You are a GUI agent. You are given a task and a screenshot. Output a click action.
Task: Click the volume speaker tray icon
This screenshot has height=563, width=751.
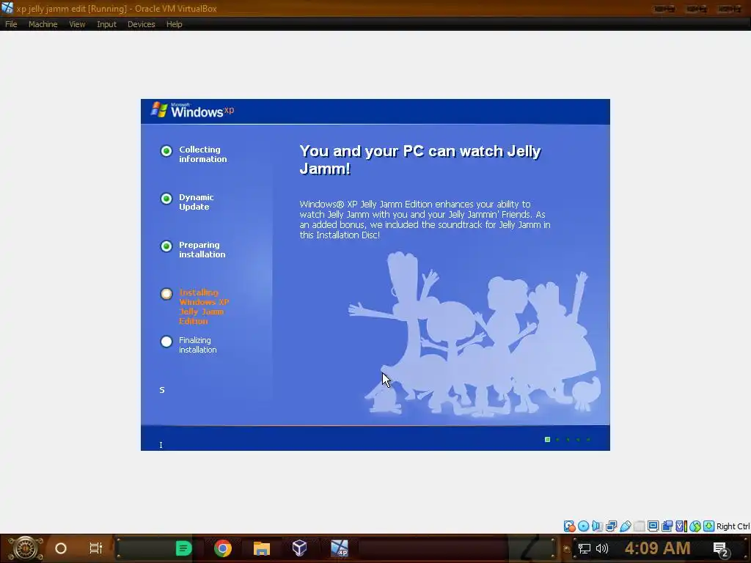click(x=602, y=548)
